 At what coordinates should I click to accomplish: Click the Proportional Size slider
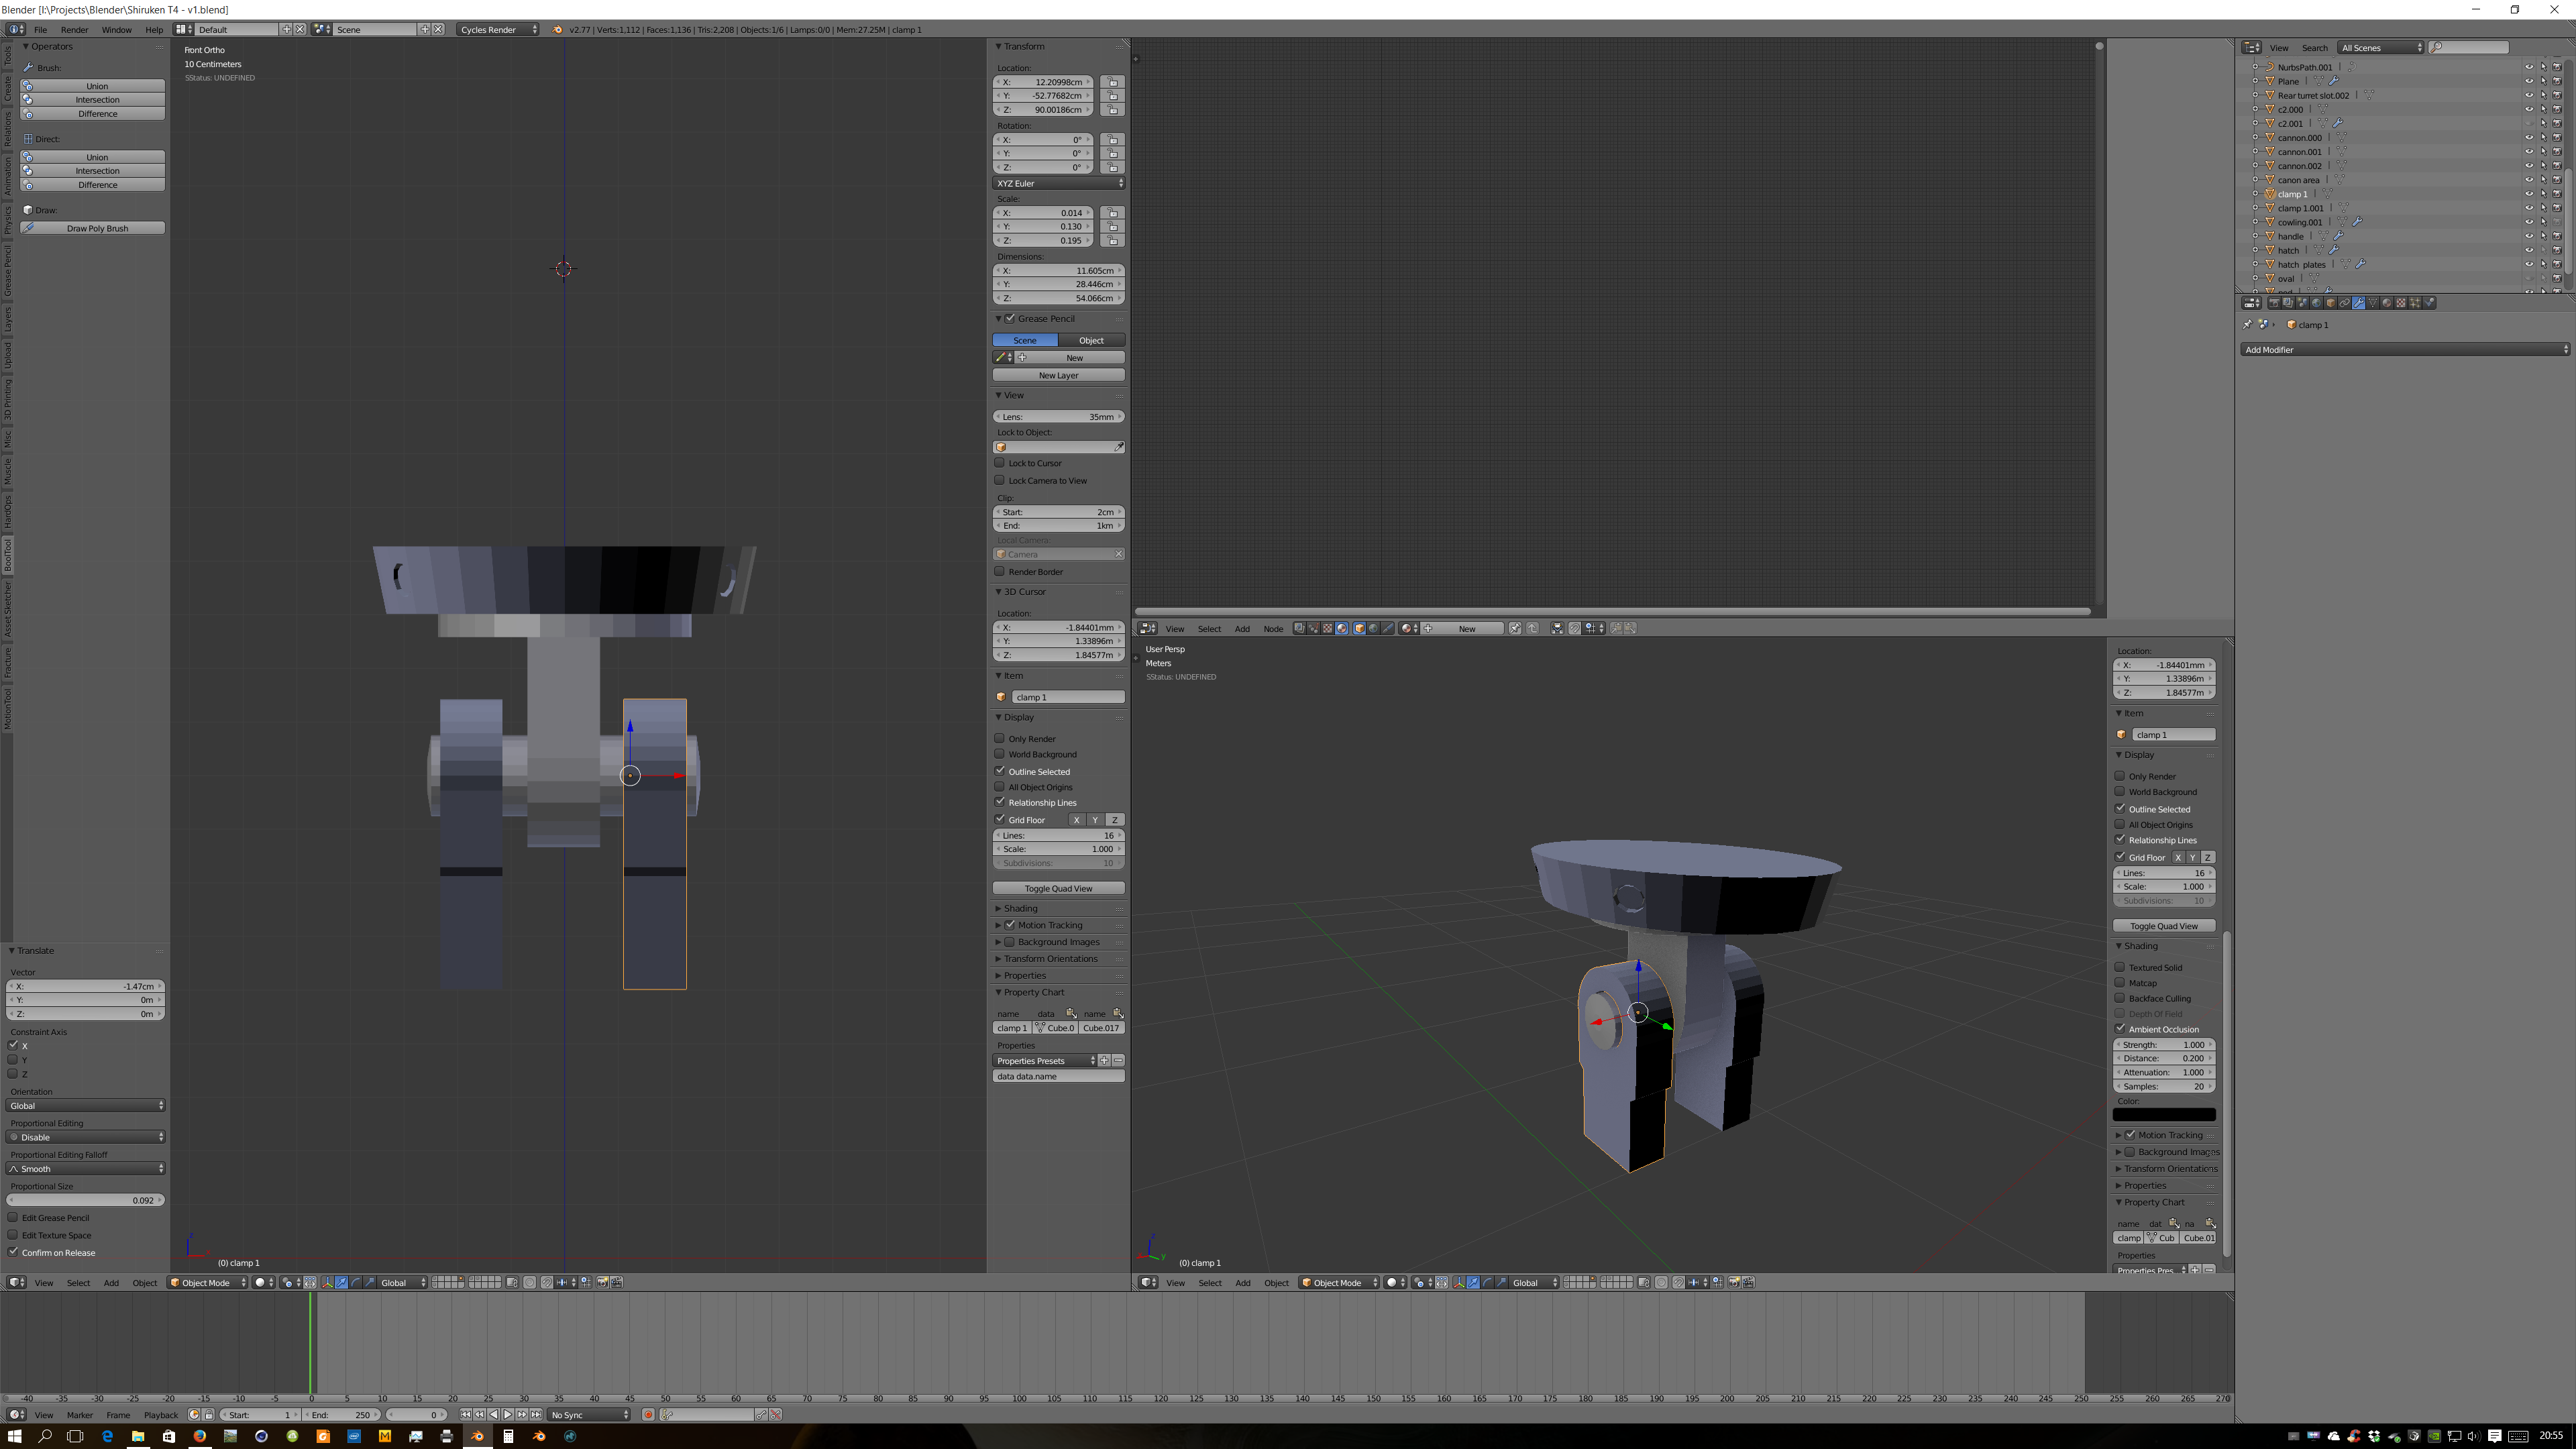tap(86, 1200)
